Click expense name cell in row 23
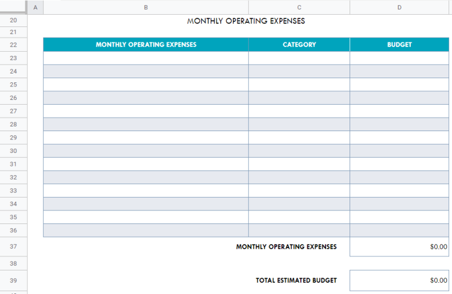Screen dimensions: 452x294 (x=146, y=58)
